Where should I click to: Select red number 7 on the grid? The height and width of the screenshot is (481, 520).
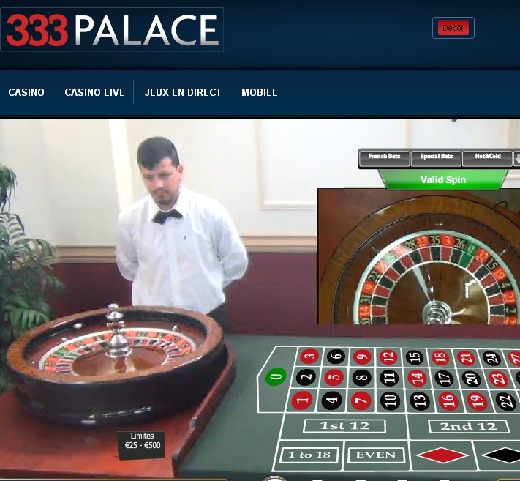361,400
